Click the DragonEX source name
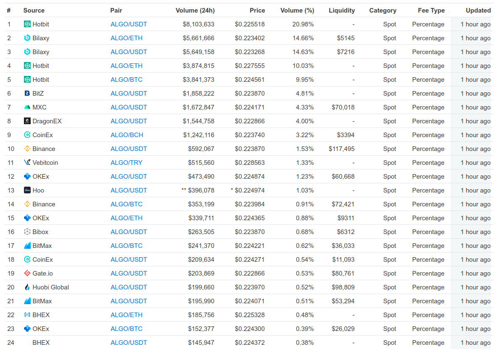Image resolution: width=495 pixels, height=349 pixels. [x=47, y=121]
